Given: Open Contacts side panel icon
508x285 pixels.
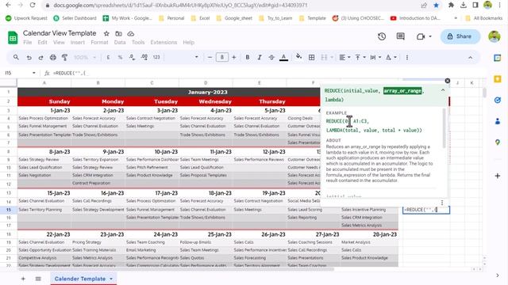Looking at the screenshot, I should coord(498,121).
